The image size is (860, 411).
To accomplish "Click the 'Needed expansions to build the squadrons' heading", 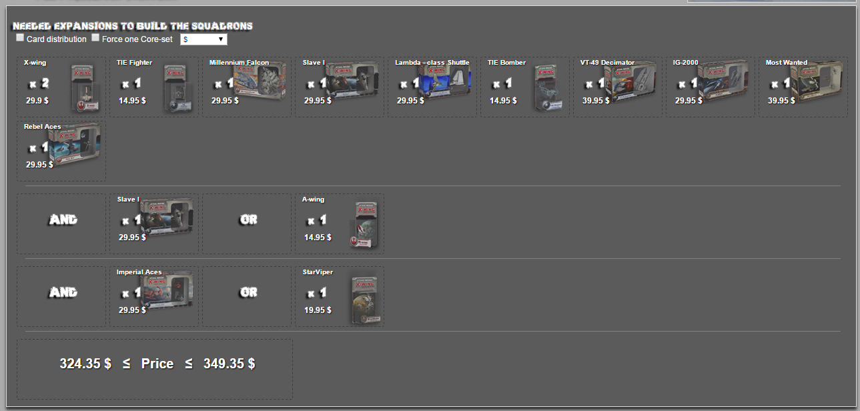I will click(x=133, y=26).
